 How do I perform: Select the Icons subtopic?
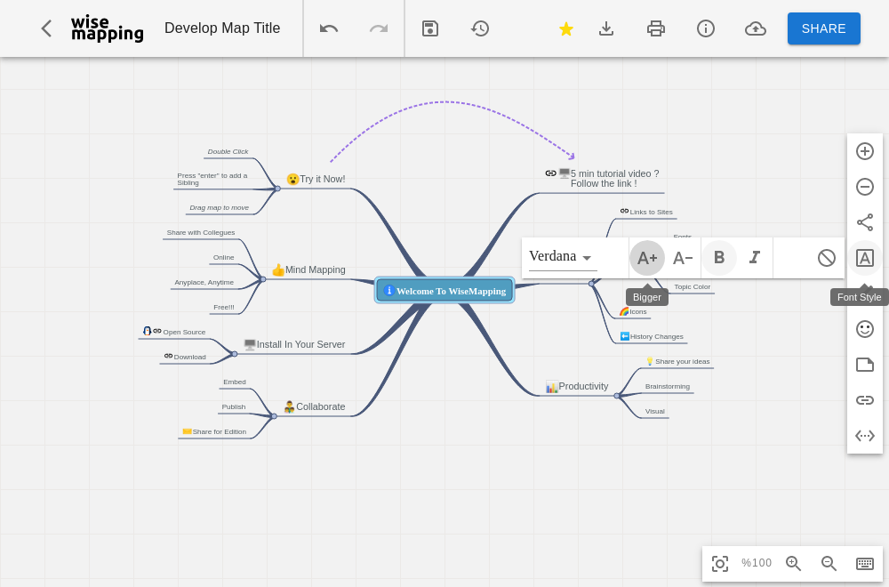(633, 311)
